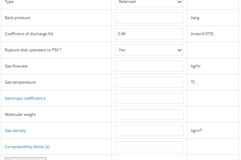The image size is (241, 160).
Task: Click the (max=0.975) hint text
Action: tap(202, 34)
